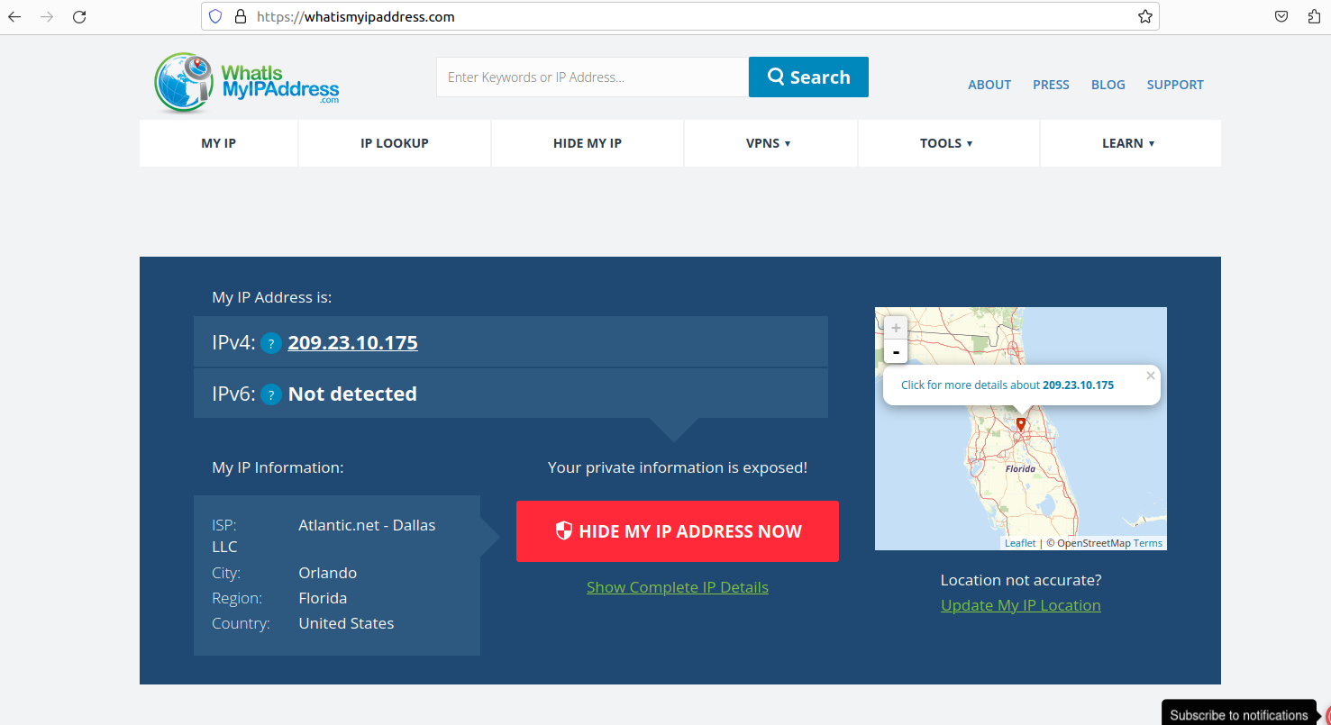The width and height of the screenshot is (1331, 725).
Task: Close the map popup bubble
Action: click(1150, 376)
